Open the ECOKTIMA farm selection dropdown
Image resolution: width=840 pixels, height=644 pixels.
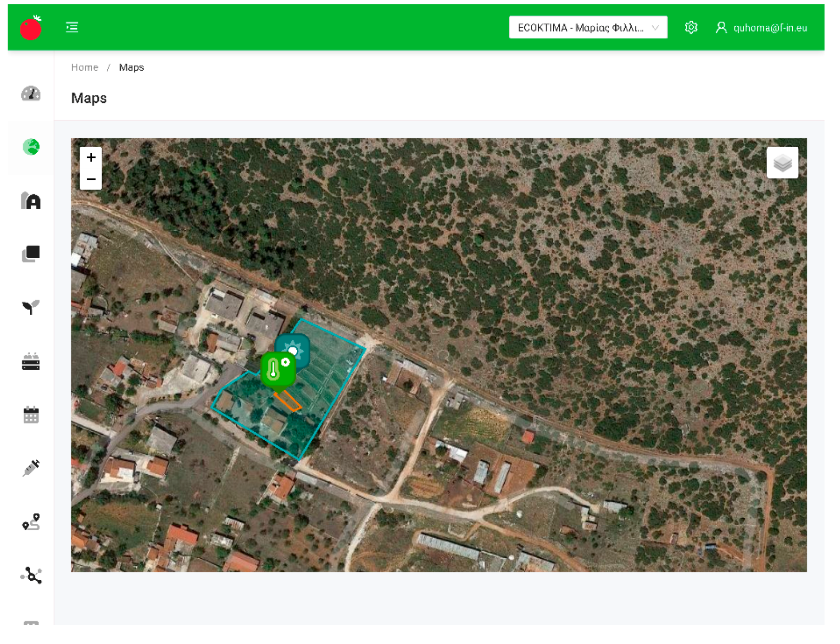[x=587, y=28]
